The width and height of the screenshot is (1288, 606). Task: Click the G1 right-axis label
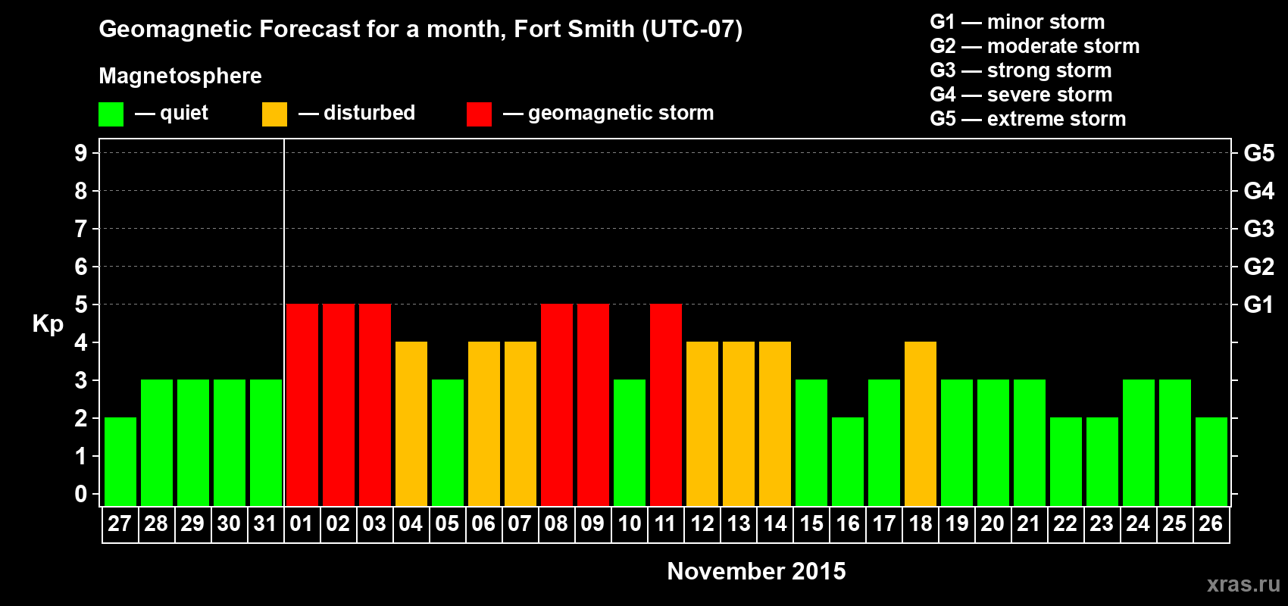click(1259, 305)
